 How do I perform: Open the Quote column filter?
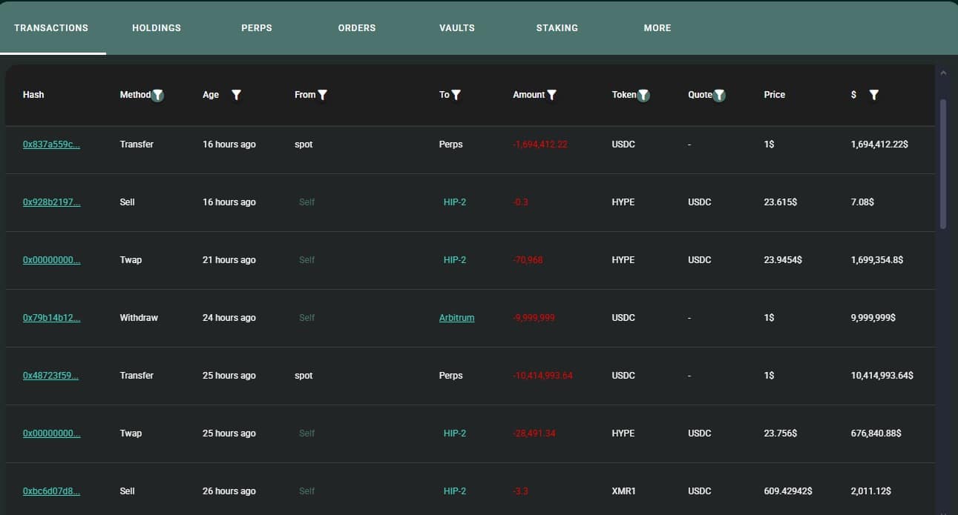718,95
